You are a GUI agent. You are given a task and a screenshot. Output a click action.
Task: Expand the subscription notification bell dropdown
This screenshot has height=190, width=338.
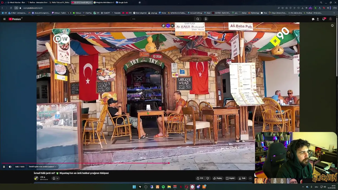tap(55, 178)
